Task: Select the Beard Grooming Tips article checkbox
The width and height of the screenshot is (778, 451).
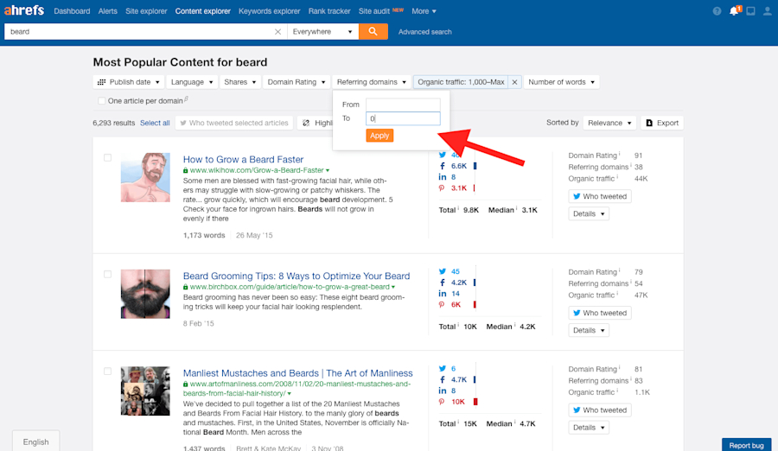Action: tap(108, 275)
